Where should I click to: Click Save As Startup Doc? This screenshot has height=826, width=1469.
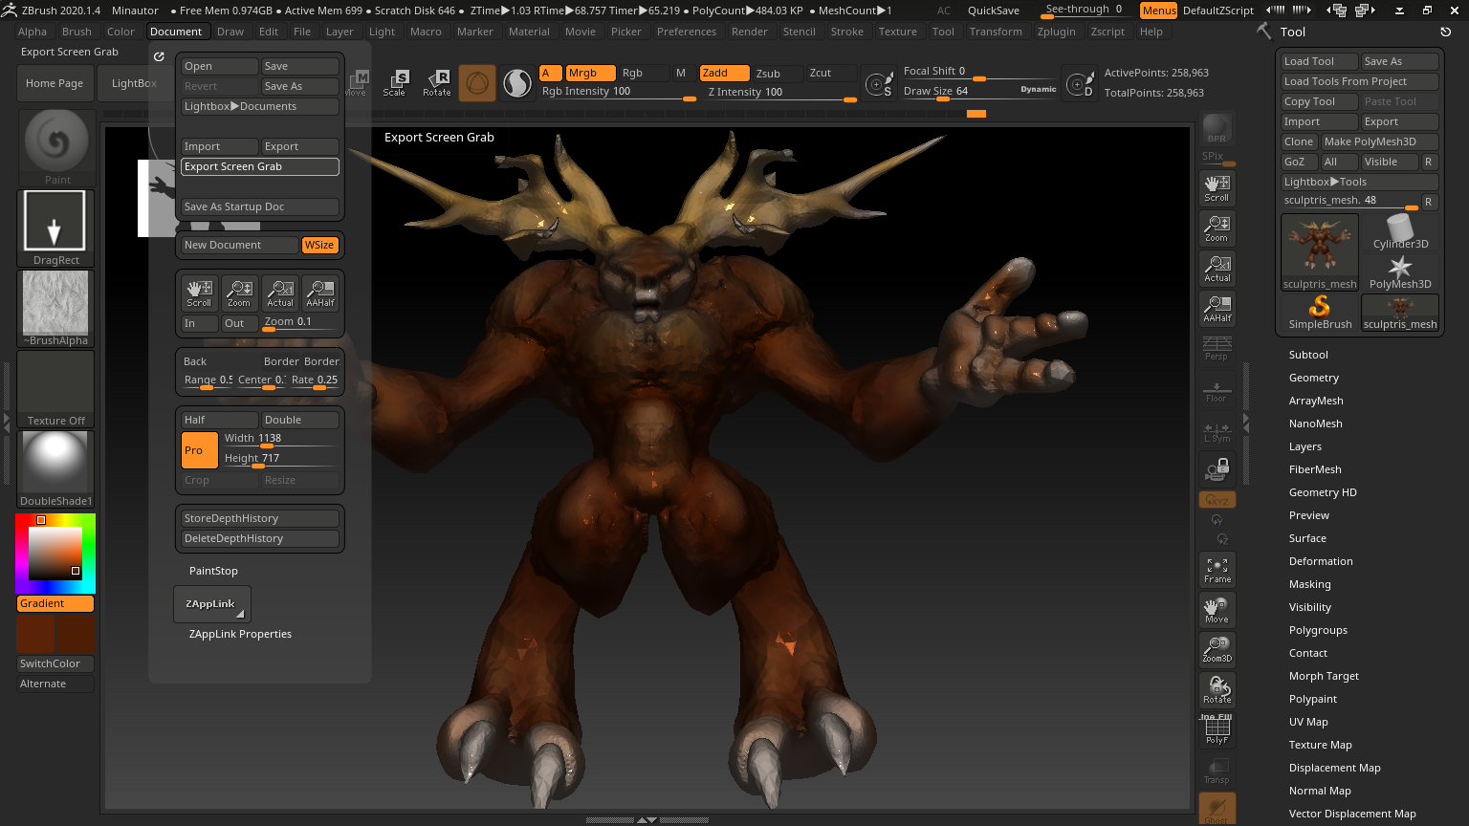[x=260, y=206]
